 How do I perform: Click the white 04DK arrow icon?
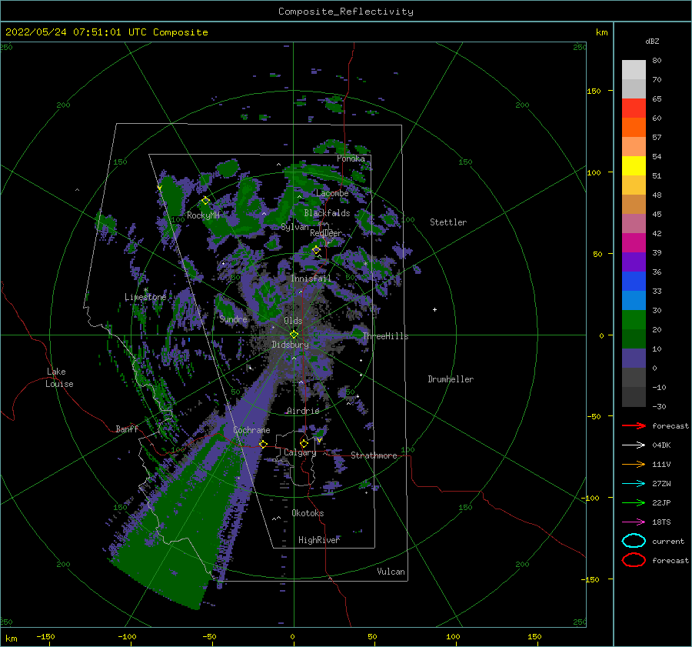pyautogui.click(x=634, y=445)
